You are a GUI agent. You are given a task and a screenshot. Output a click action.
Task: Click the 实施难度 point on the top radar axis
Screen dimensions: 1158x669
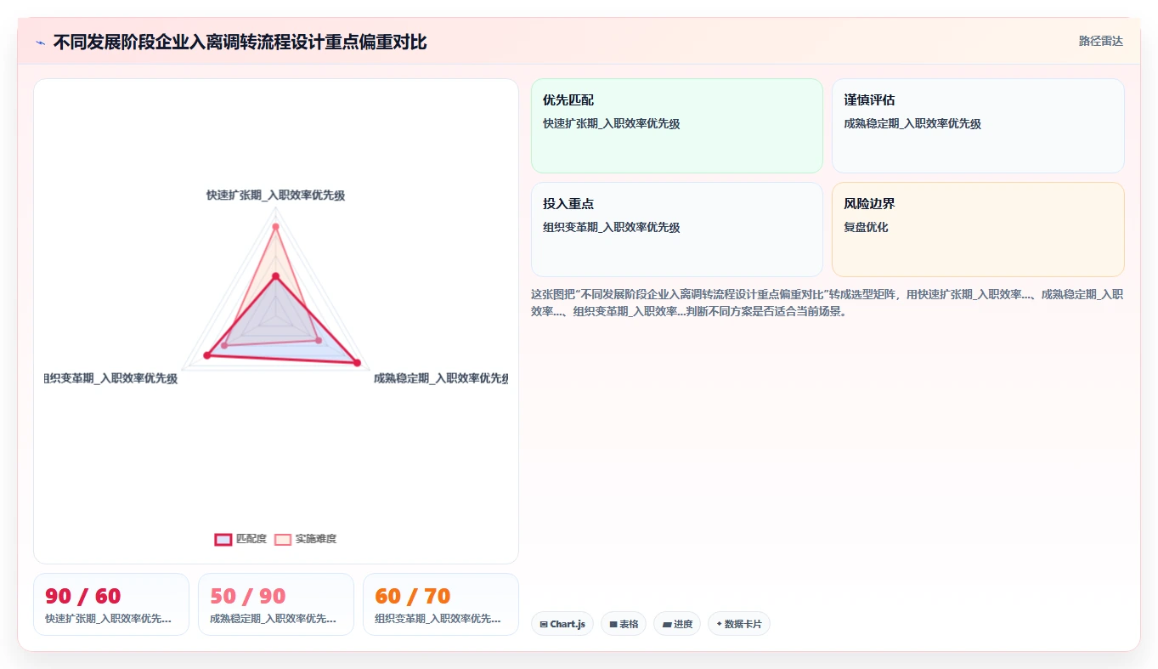[x=275, y=226]
